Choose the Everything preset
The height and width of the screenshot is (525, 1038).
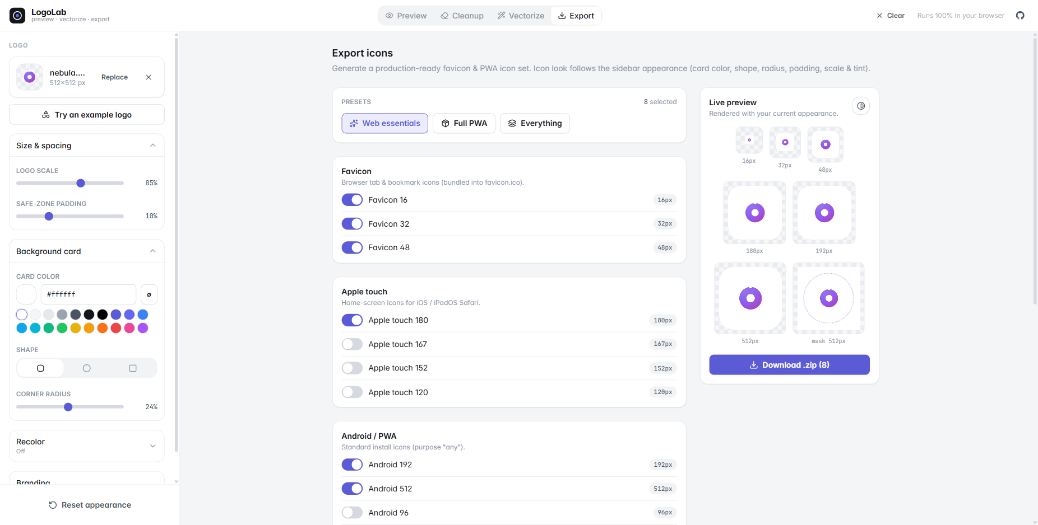(x=535, y=123)
